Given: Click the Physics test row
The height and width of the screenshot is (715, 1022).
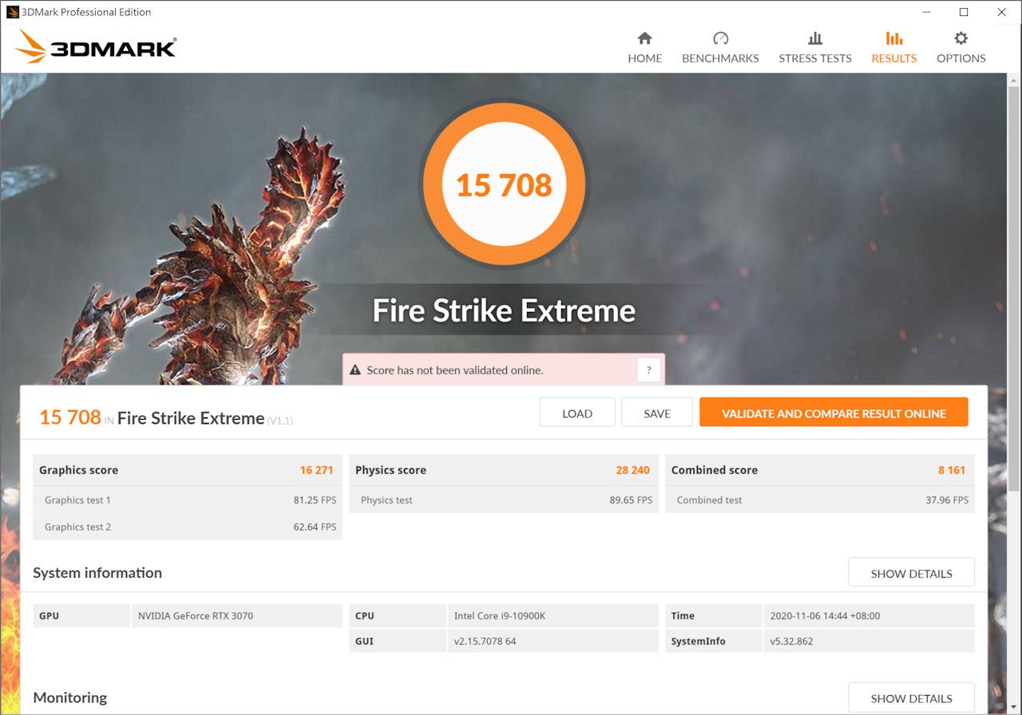Looking at the screenshot, I should [504, 500].
